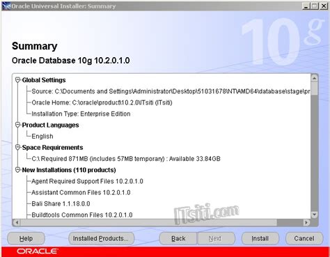Minimize the Oracle Universal Installer window
The height and width of the screenshot is (257, 330).
click(x=306, y=6)
